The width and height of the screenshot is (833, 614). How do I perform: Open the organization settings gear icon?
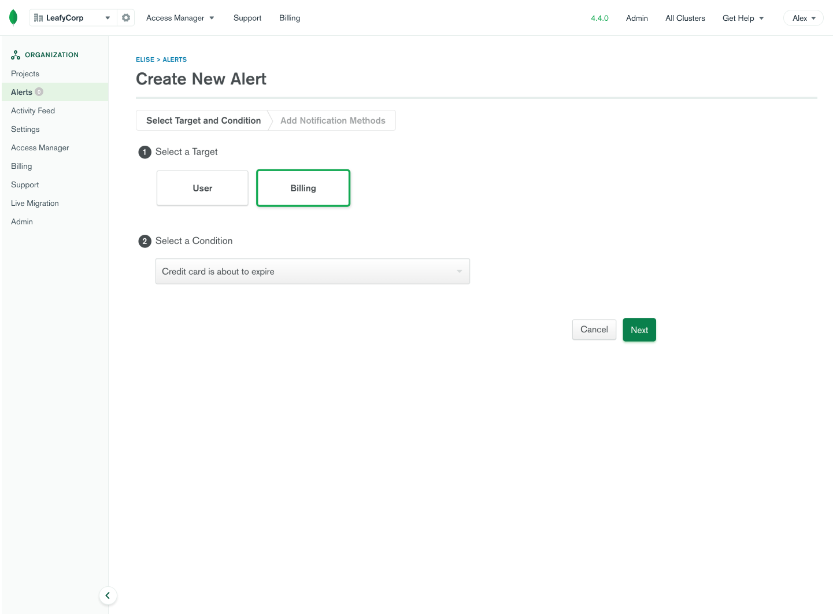[125, 17]
